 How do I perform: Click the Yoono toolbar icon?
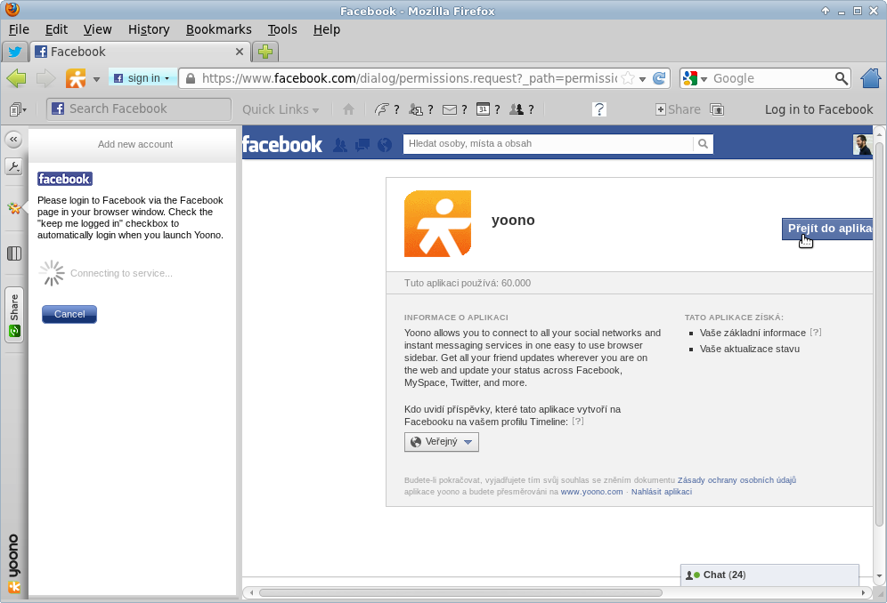pyautogui.click(x=76, y=78)
